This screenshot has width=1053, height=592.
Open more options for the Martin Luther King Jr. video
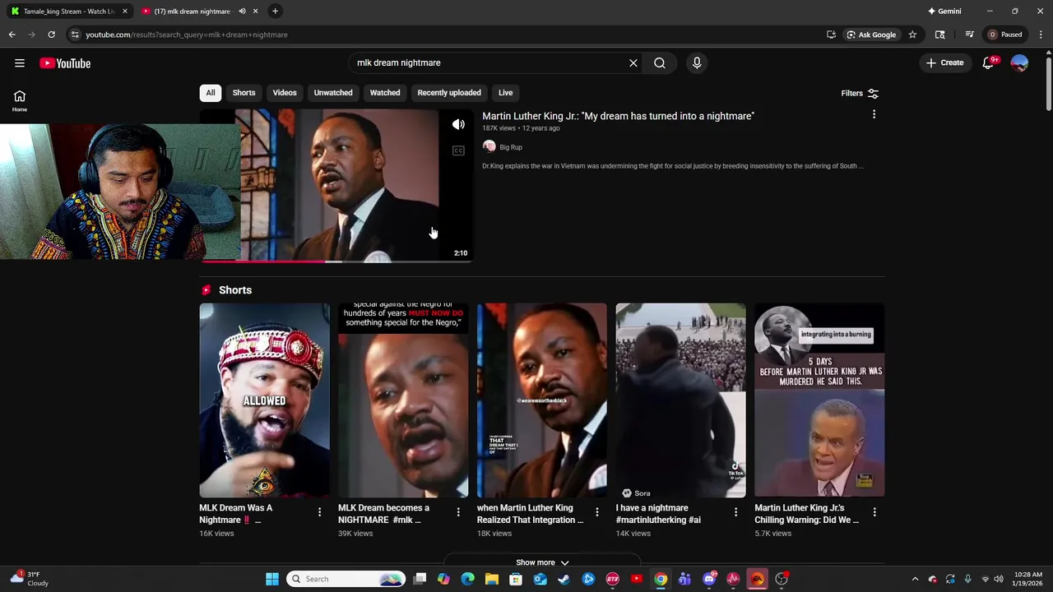point(874,114)
